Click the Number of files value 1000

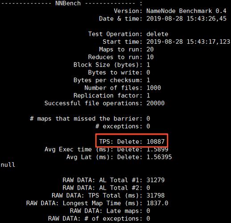click(x=154, y=88)
